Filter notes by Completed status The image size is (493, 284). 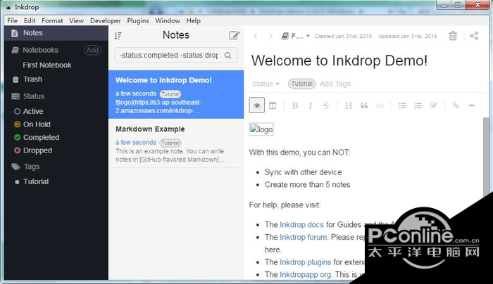coord(41,138)
